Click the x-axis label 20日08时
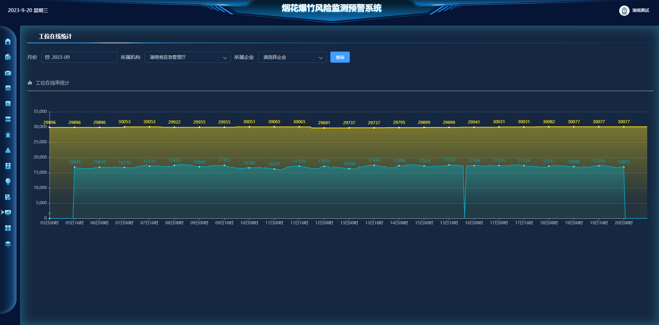The height and width of the screenshot is (325, 659). click(x=624, y=223)
